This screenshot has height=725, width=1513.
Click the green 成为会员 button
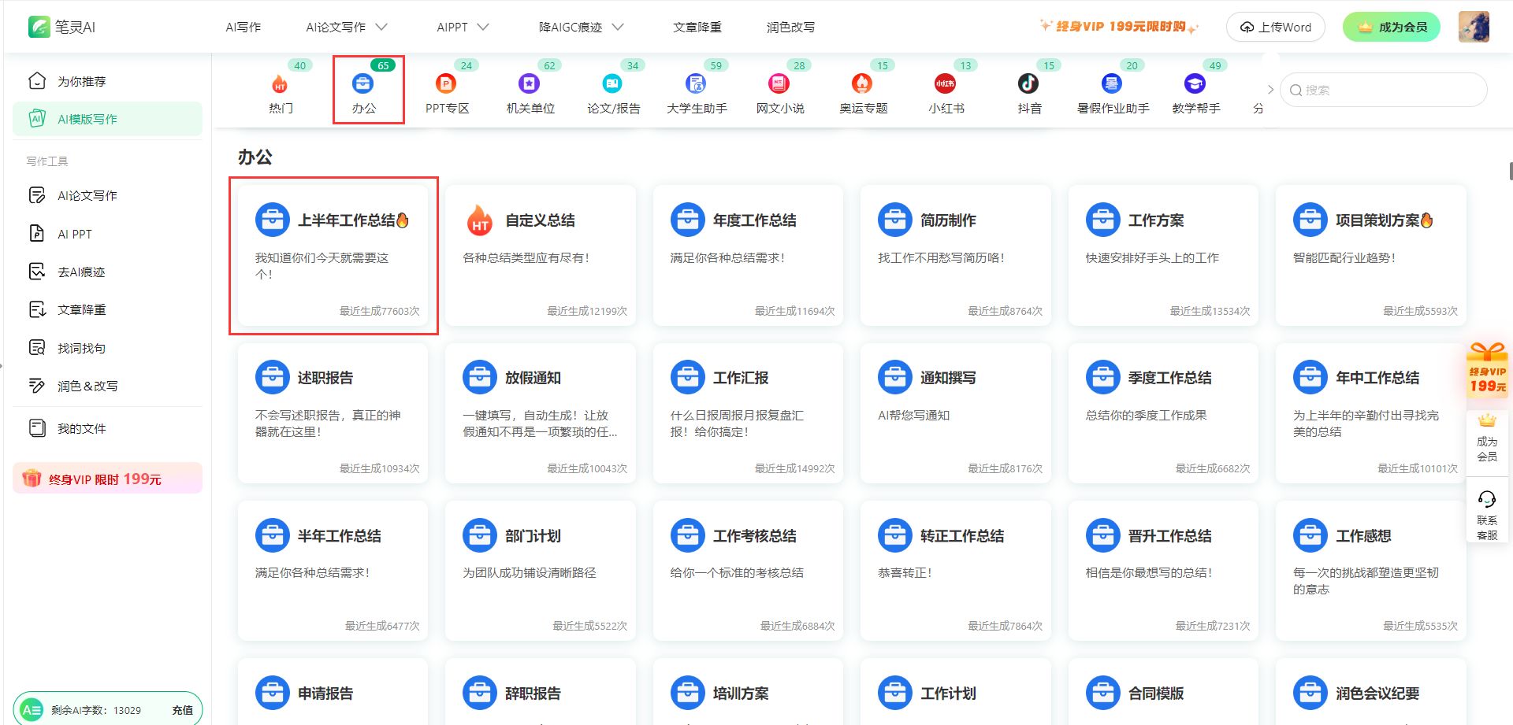pos(1392,27)
